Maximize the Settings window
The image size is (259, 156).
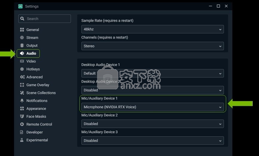218,6
